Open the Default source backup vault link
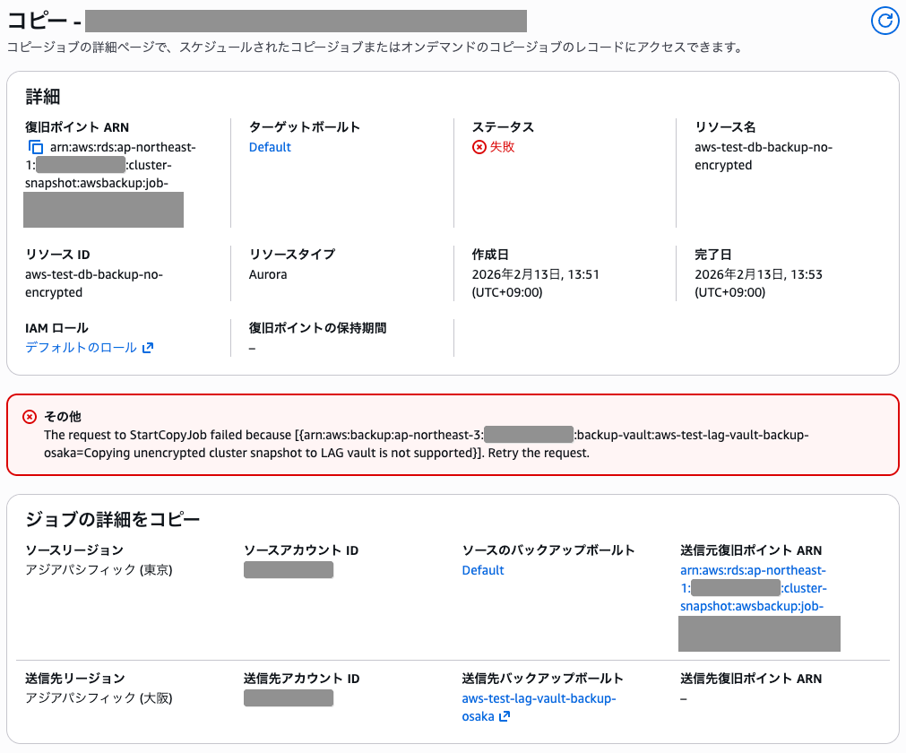 pyautogui.click(x=483, y=569)
